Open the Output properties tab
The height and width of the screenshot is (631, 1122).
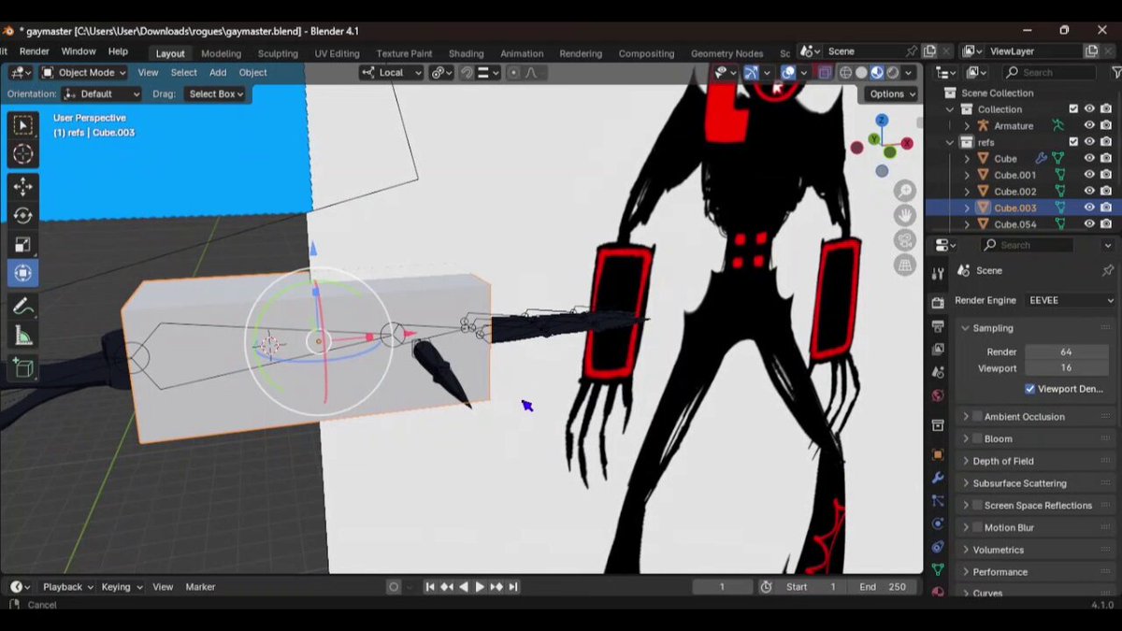click(938, 326)
